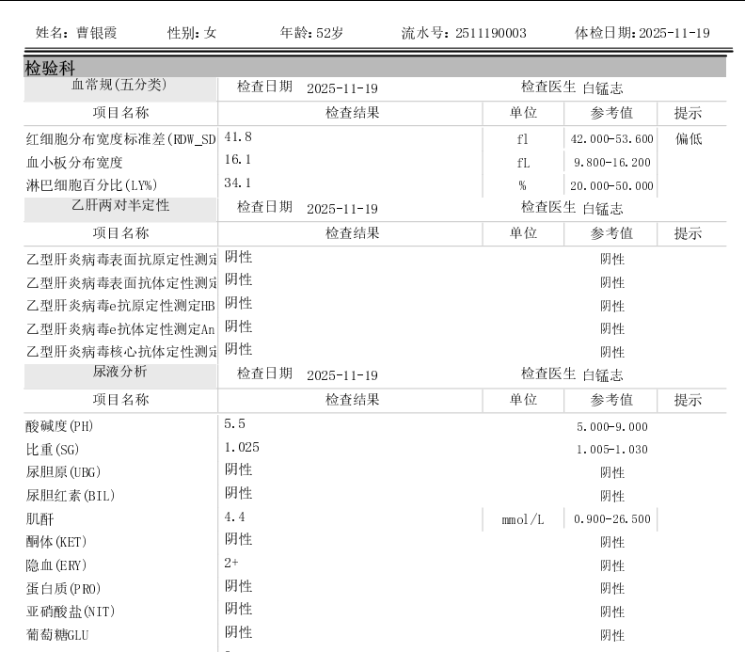Click the 乙型肝炎病毒e抗原定性测定 item name
This screenshot has height=652, width=745.
pos(120,305)
